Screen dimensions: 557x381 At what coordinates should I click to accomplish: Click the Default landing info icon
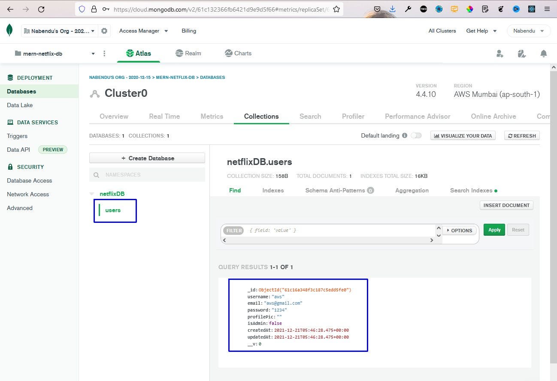pyautogui.click(x=404, y=135)
